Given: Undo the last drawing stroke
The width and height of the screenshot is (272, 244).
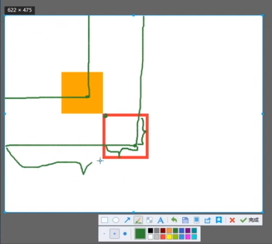Looking at the screenshot, I should point(174,220).
